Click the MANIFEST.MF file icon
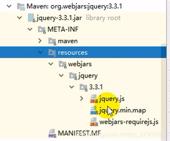 [x=52, y=133]
